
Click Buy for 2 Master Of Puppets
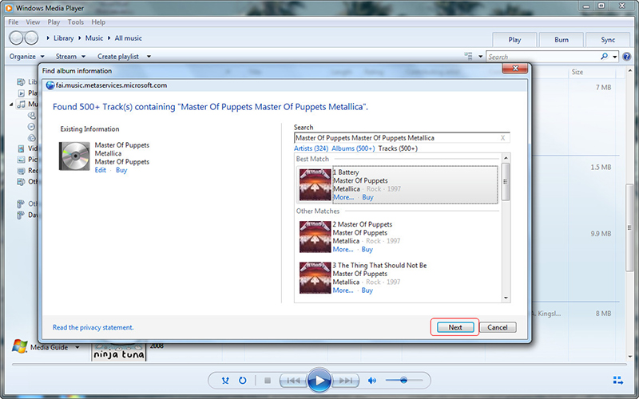[367, 250]
